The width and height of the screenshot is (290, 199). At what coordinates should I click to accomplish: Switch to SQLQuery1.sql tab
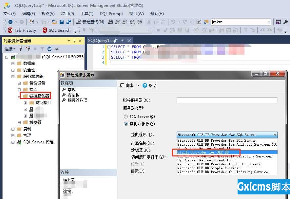103,41
